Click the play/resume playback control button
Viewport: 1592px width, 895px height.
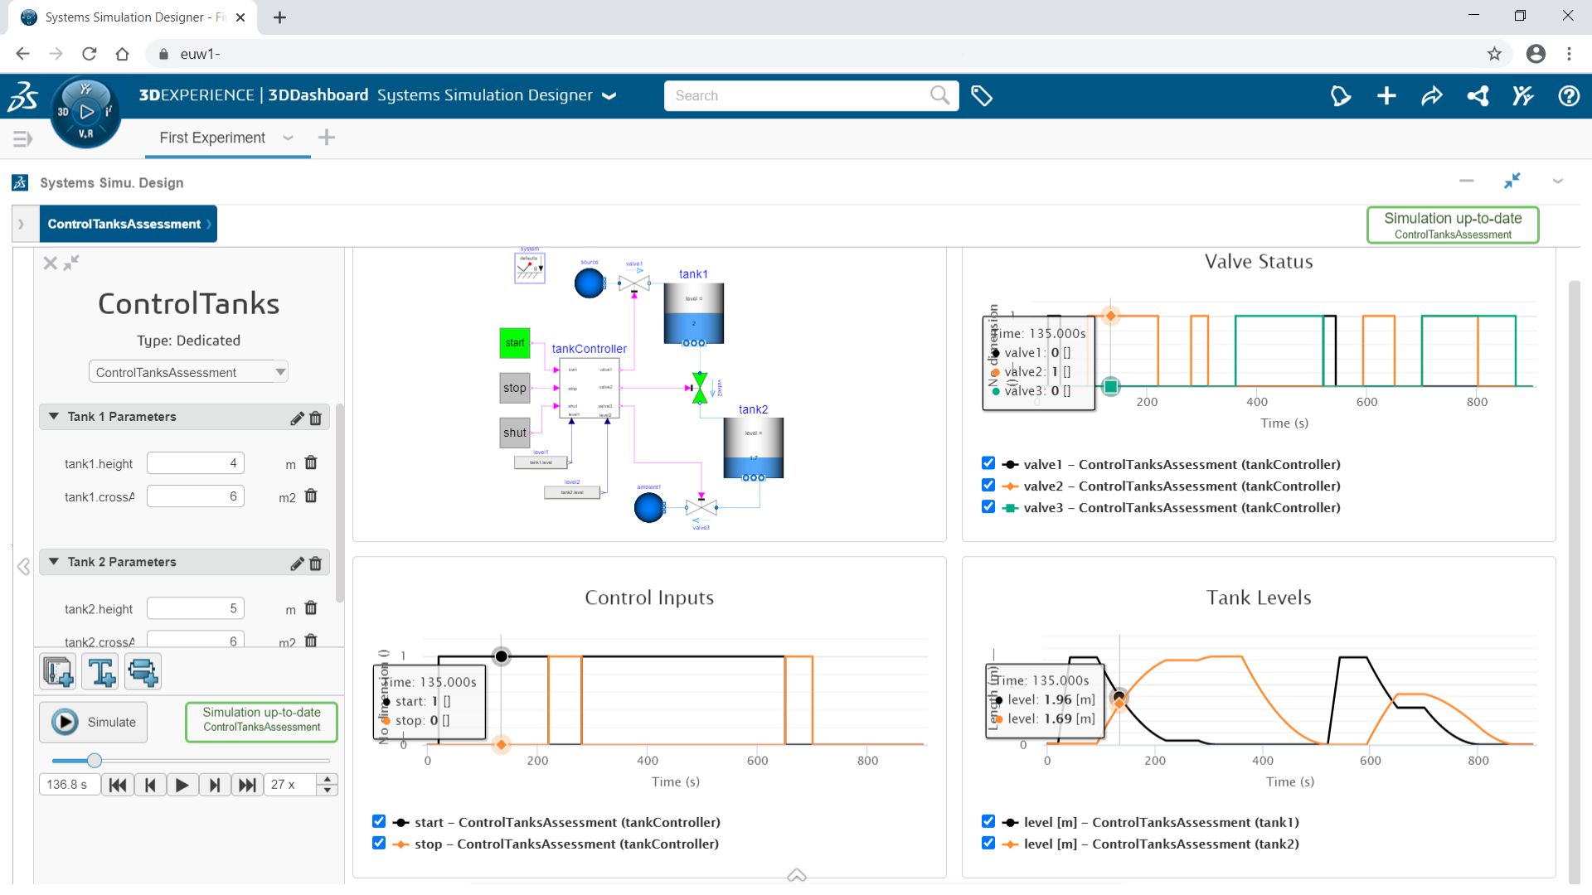[x=182, y=783]
